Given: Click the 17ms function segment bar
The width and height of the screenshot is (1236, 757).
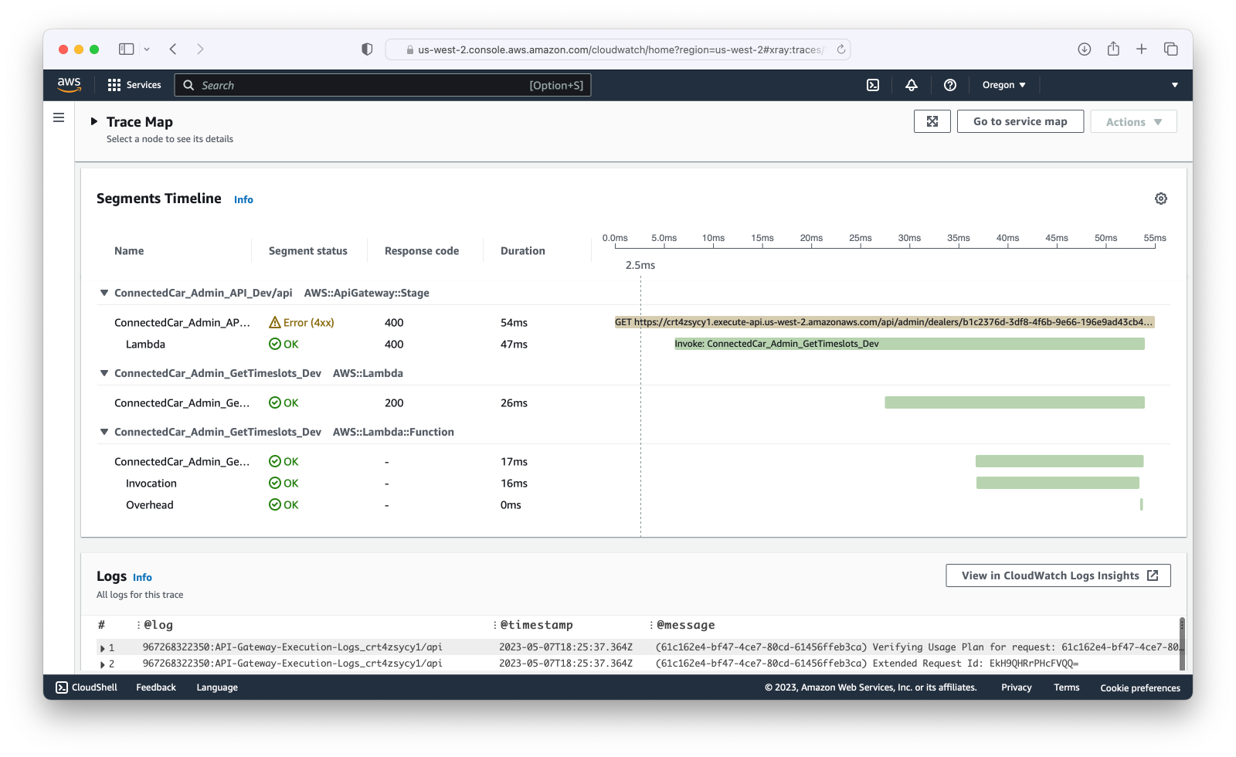Looking at the screenshot, I should (x=1059, y=461).
